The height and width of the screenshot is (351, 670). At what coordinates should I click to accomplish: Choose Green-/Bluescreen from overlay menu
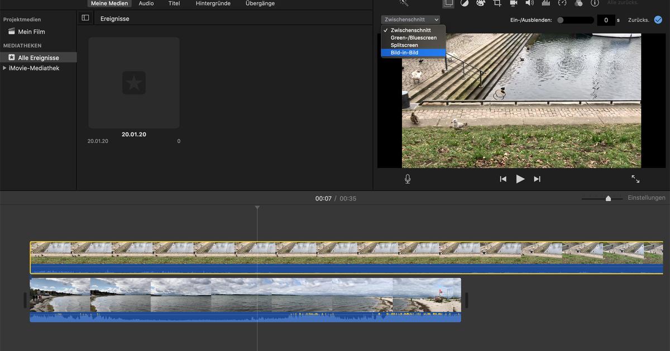click(x=413, y=37)
